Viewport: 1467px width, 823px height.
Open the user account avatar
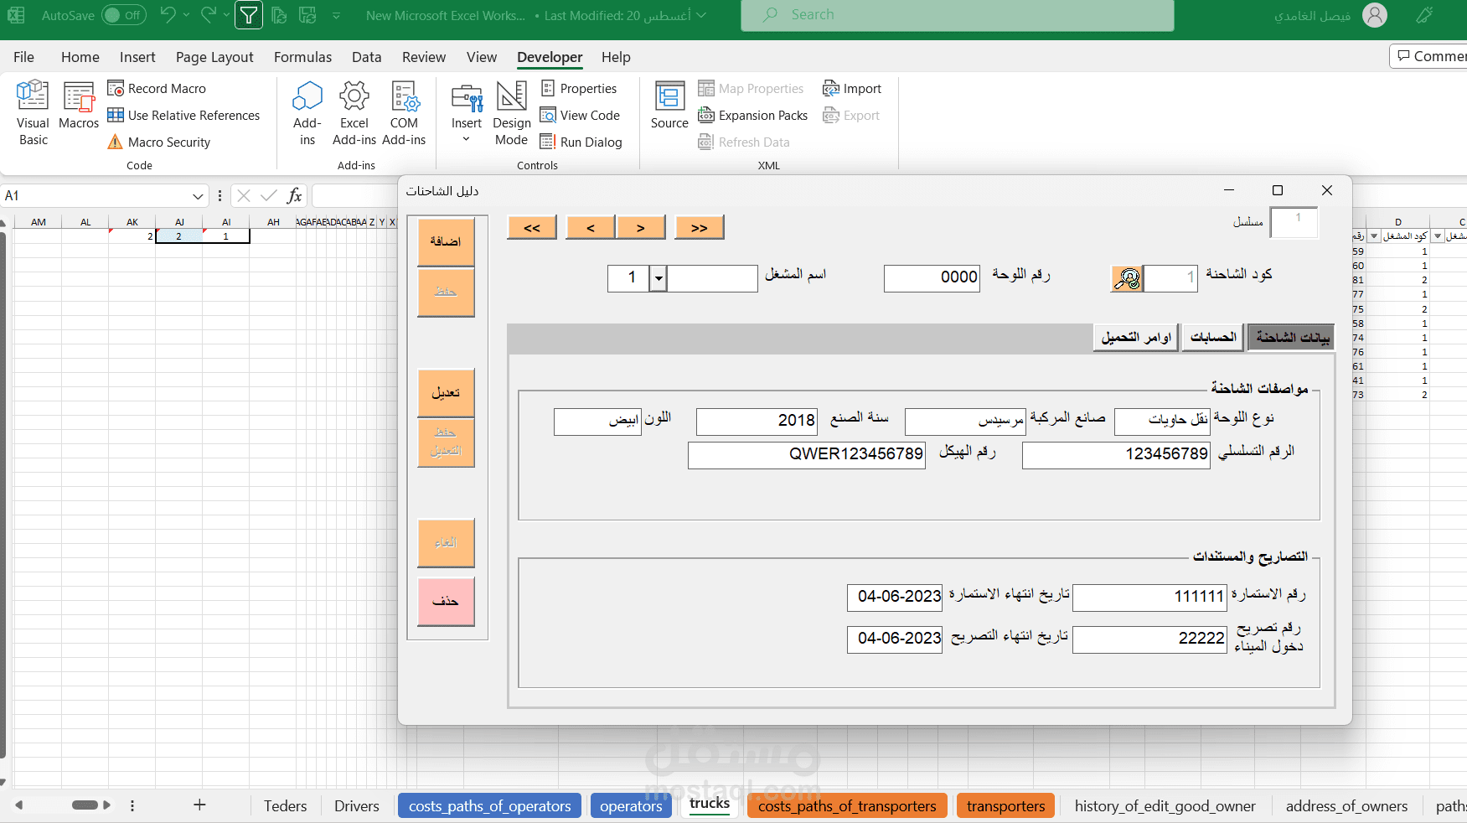[1375, 15]
